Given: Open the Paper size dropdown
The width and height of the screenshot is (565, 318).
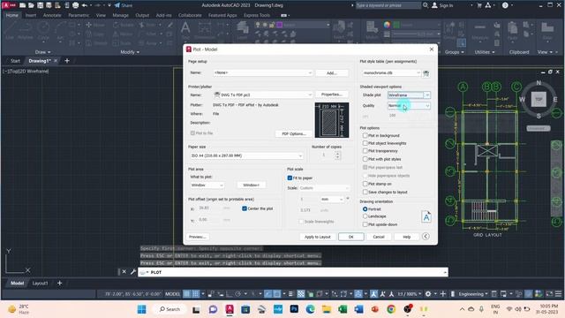Looking at the screenshot, I should tap(246, 155).
